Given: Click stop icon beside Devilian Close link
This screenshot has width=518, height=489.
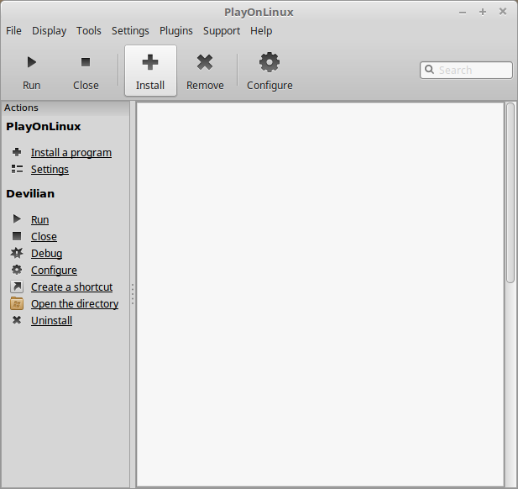Looking at the screenshot, I should tap(17, 236).
